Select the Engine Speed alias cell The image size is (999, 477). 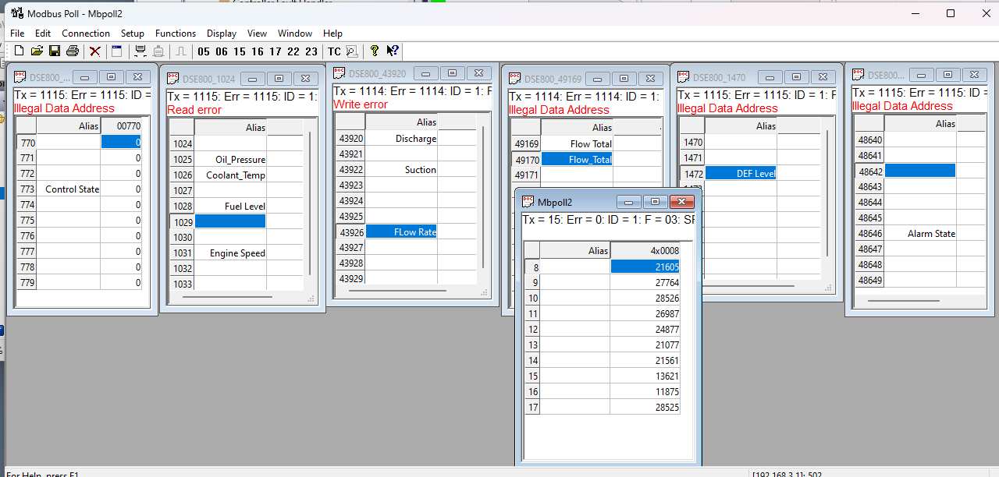[x=230, y=253]
